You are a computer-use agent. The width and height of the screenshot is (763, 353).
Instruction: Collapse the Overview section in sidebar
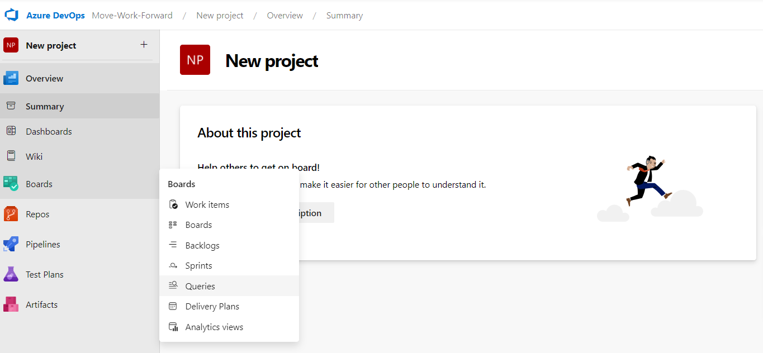click(x=44, y=78)
